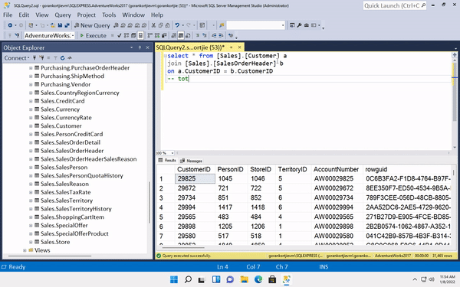Click the Copy icon in toolbar

160,25
